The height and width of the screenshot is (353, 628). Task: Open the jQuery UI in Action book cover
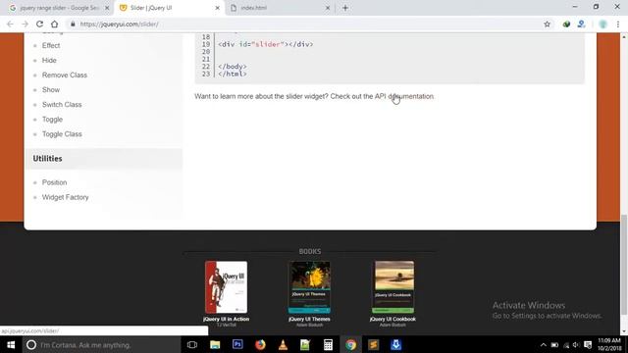(227, 287)
